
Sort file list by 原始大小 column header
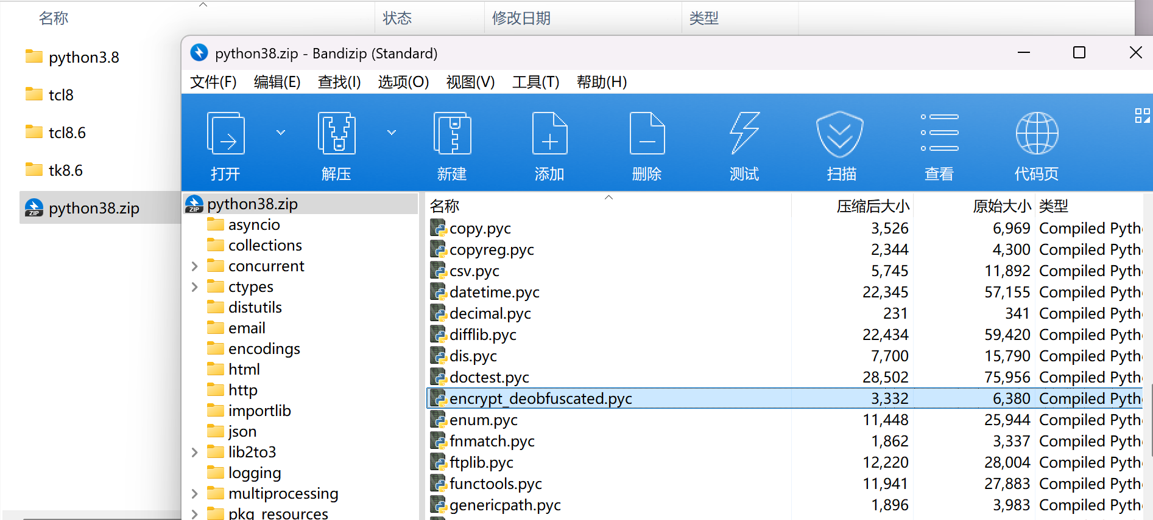(974, 206)
